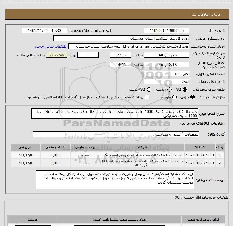Image resolution: width=233 pixels, height=226 pixels.
Task: Click quantity 1,000 in row 1
Action: pos(55,155)
